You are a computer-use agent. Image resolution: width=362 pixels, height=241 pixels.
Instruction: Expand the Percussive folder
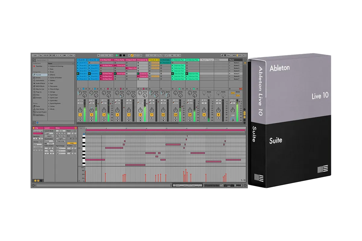click(x=49, y=86)
